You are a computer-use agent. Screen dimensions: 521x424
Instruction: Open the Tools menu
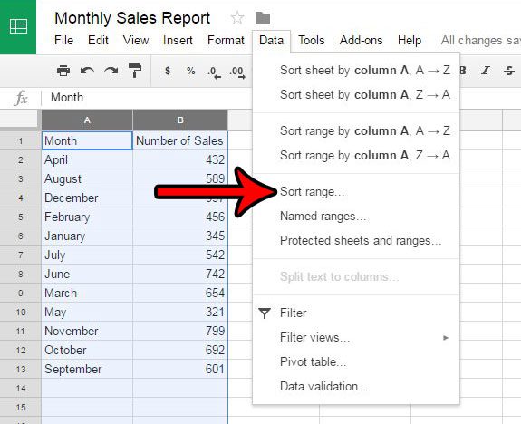click(x=311, y=40)
